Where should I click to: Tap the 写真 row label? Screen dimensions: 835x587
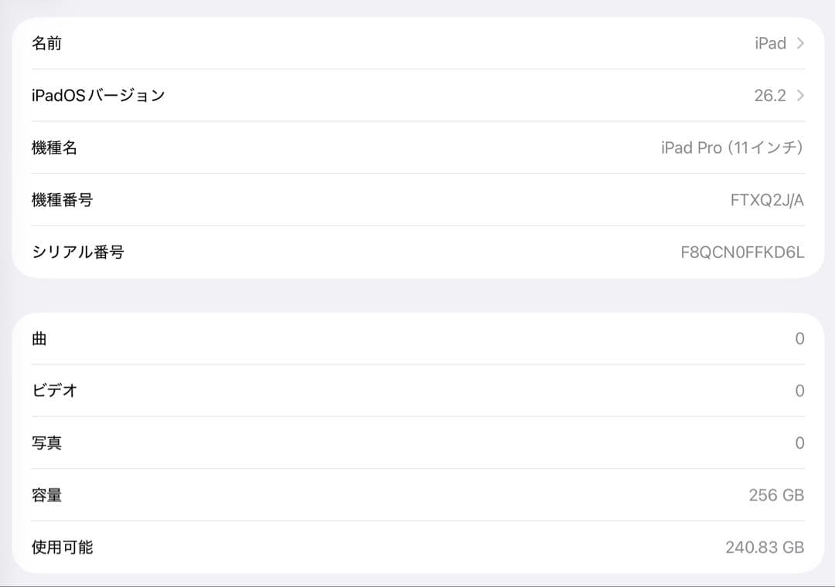(46, 443)
